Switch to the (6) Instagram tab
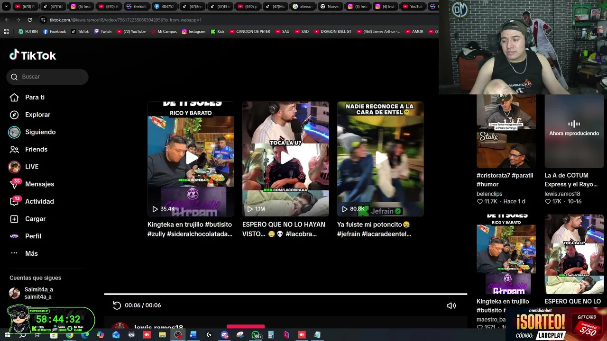607x341 pixels. click(x=82, y=7)
